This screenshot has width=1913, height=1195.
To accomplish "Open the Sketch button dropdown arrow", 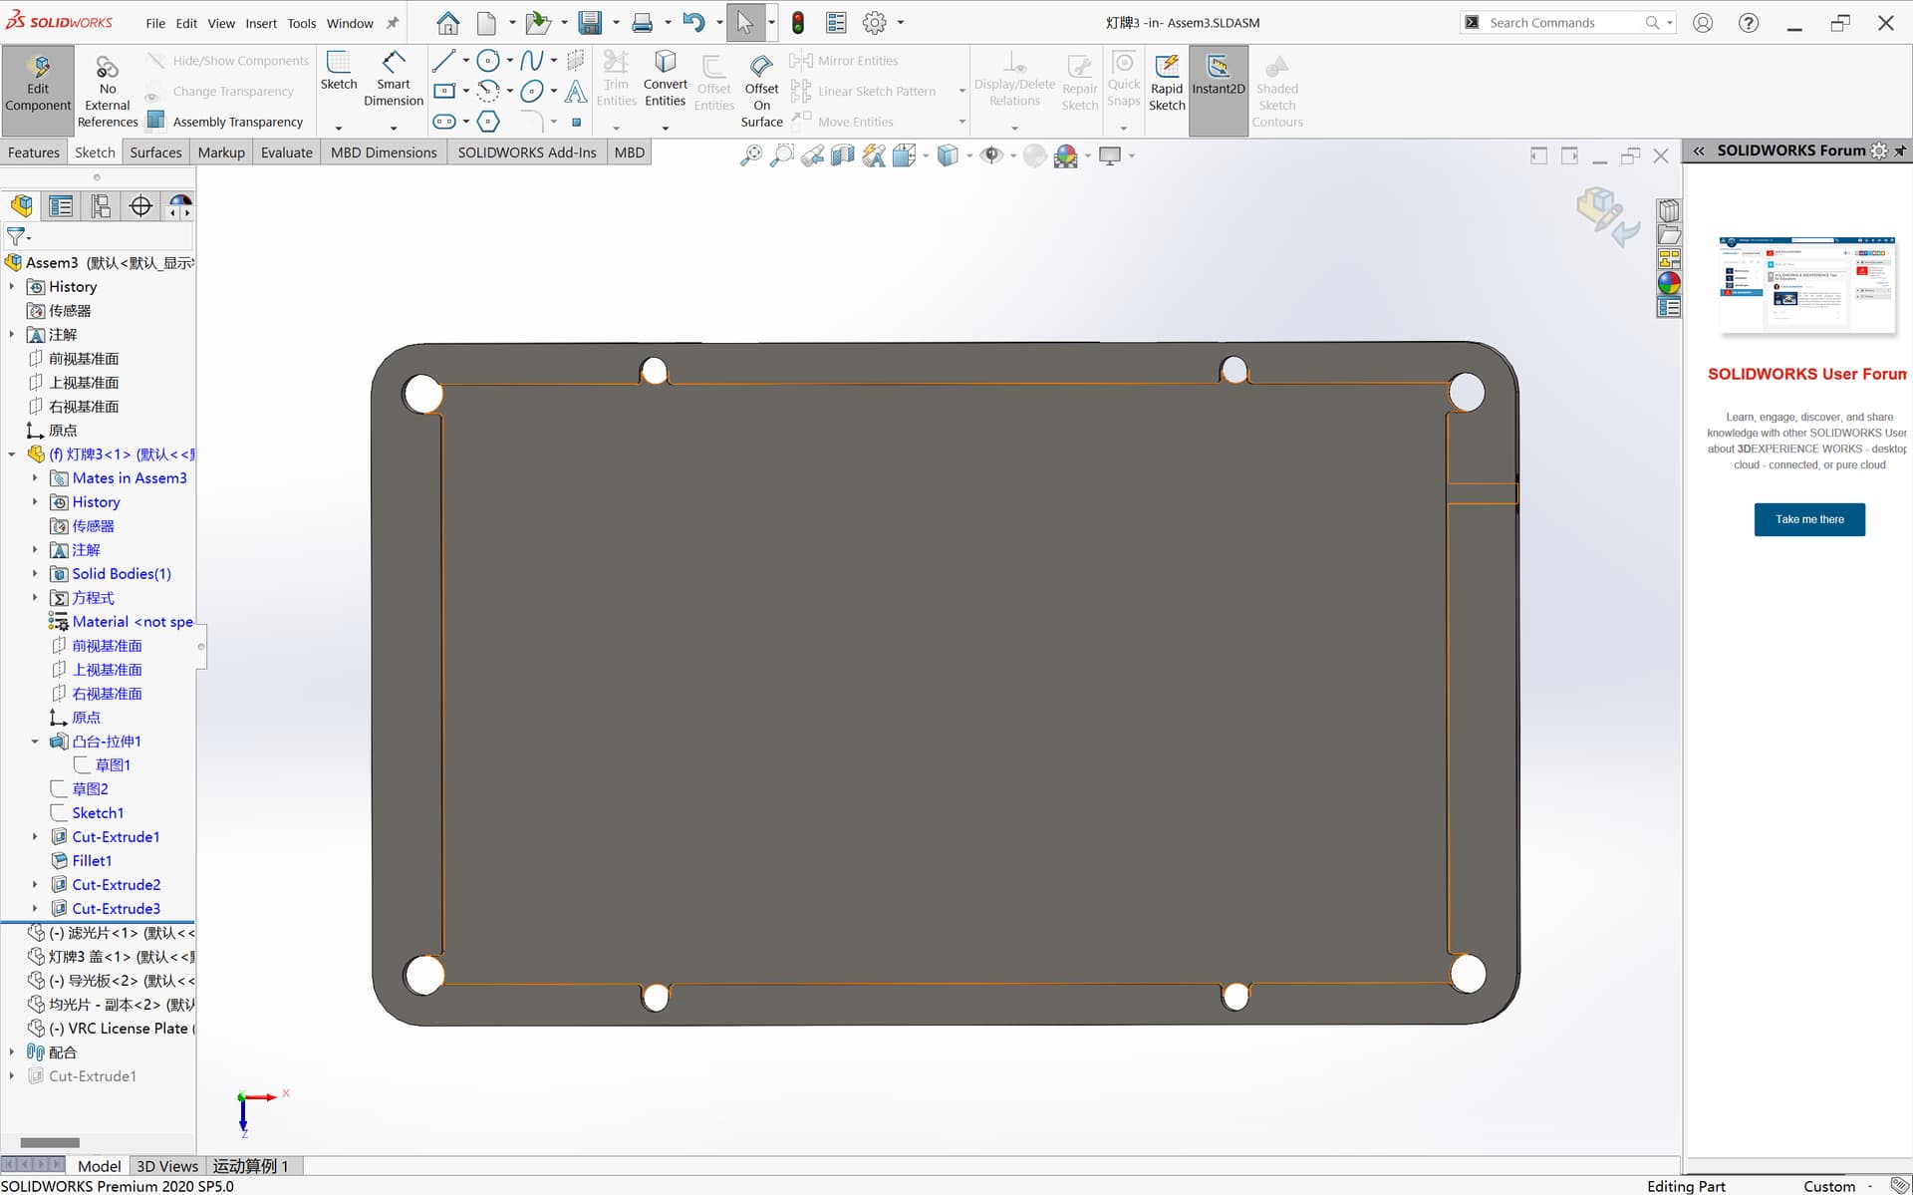I will (x=339, y=128).
